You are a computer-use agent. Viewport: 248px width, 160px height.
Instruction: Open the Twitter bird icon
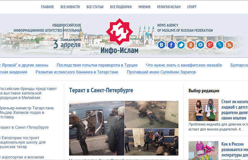(181, 45)
